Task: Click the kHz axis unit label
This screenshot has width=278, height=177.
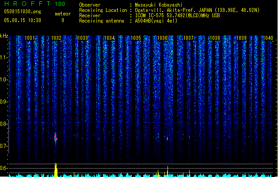Action: 4,36
